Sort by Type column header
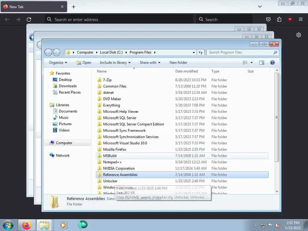The height and width of the screenshot is (231, 308). tap(215, 71)
